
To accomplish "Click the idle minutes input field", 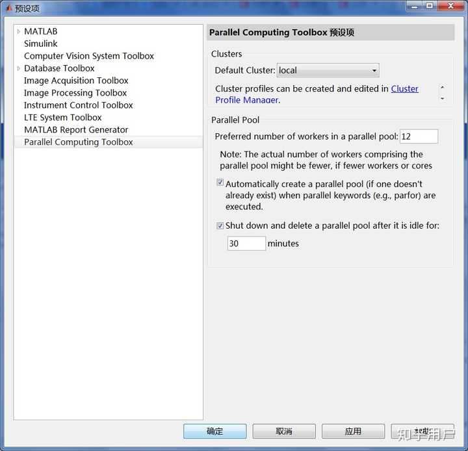I will click(x=246, y=243).
